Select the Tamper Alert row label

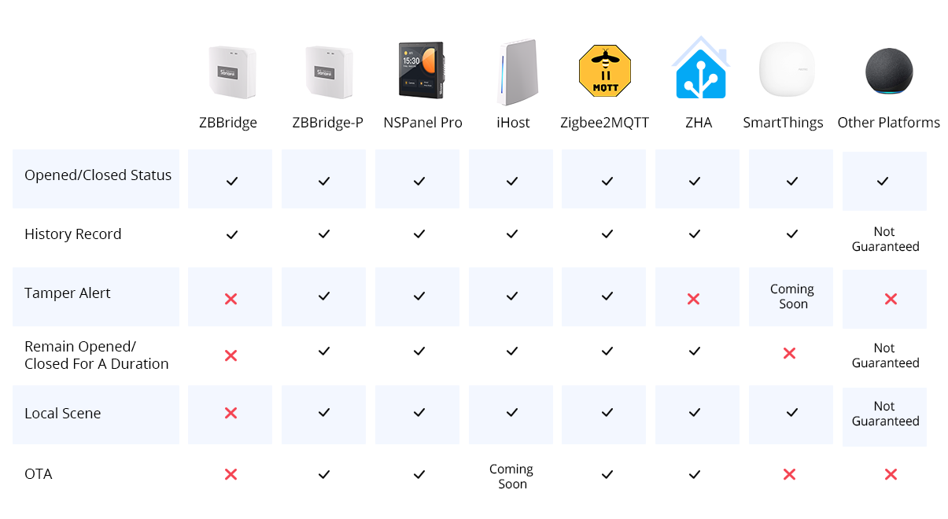(x=68, y=293)
